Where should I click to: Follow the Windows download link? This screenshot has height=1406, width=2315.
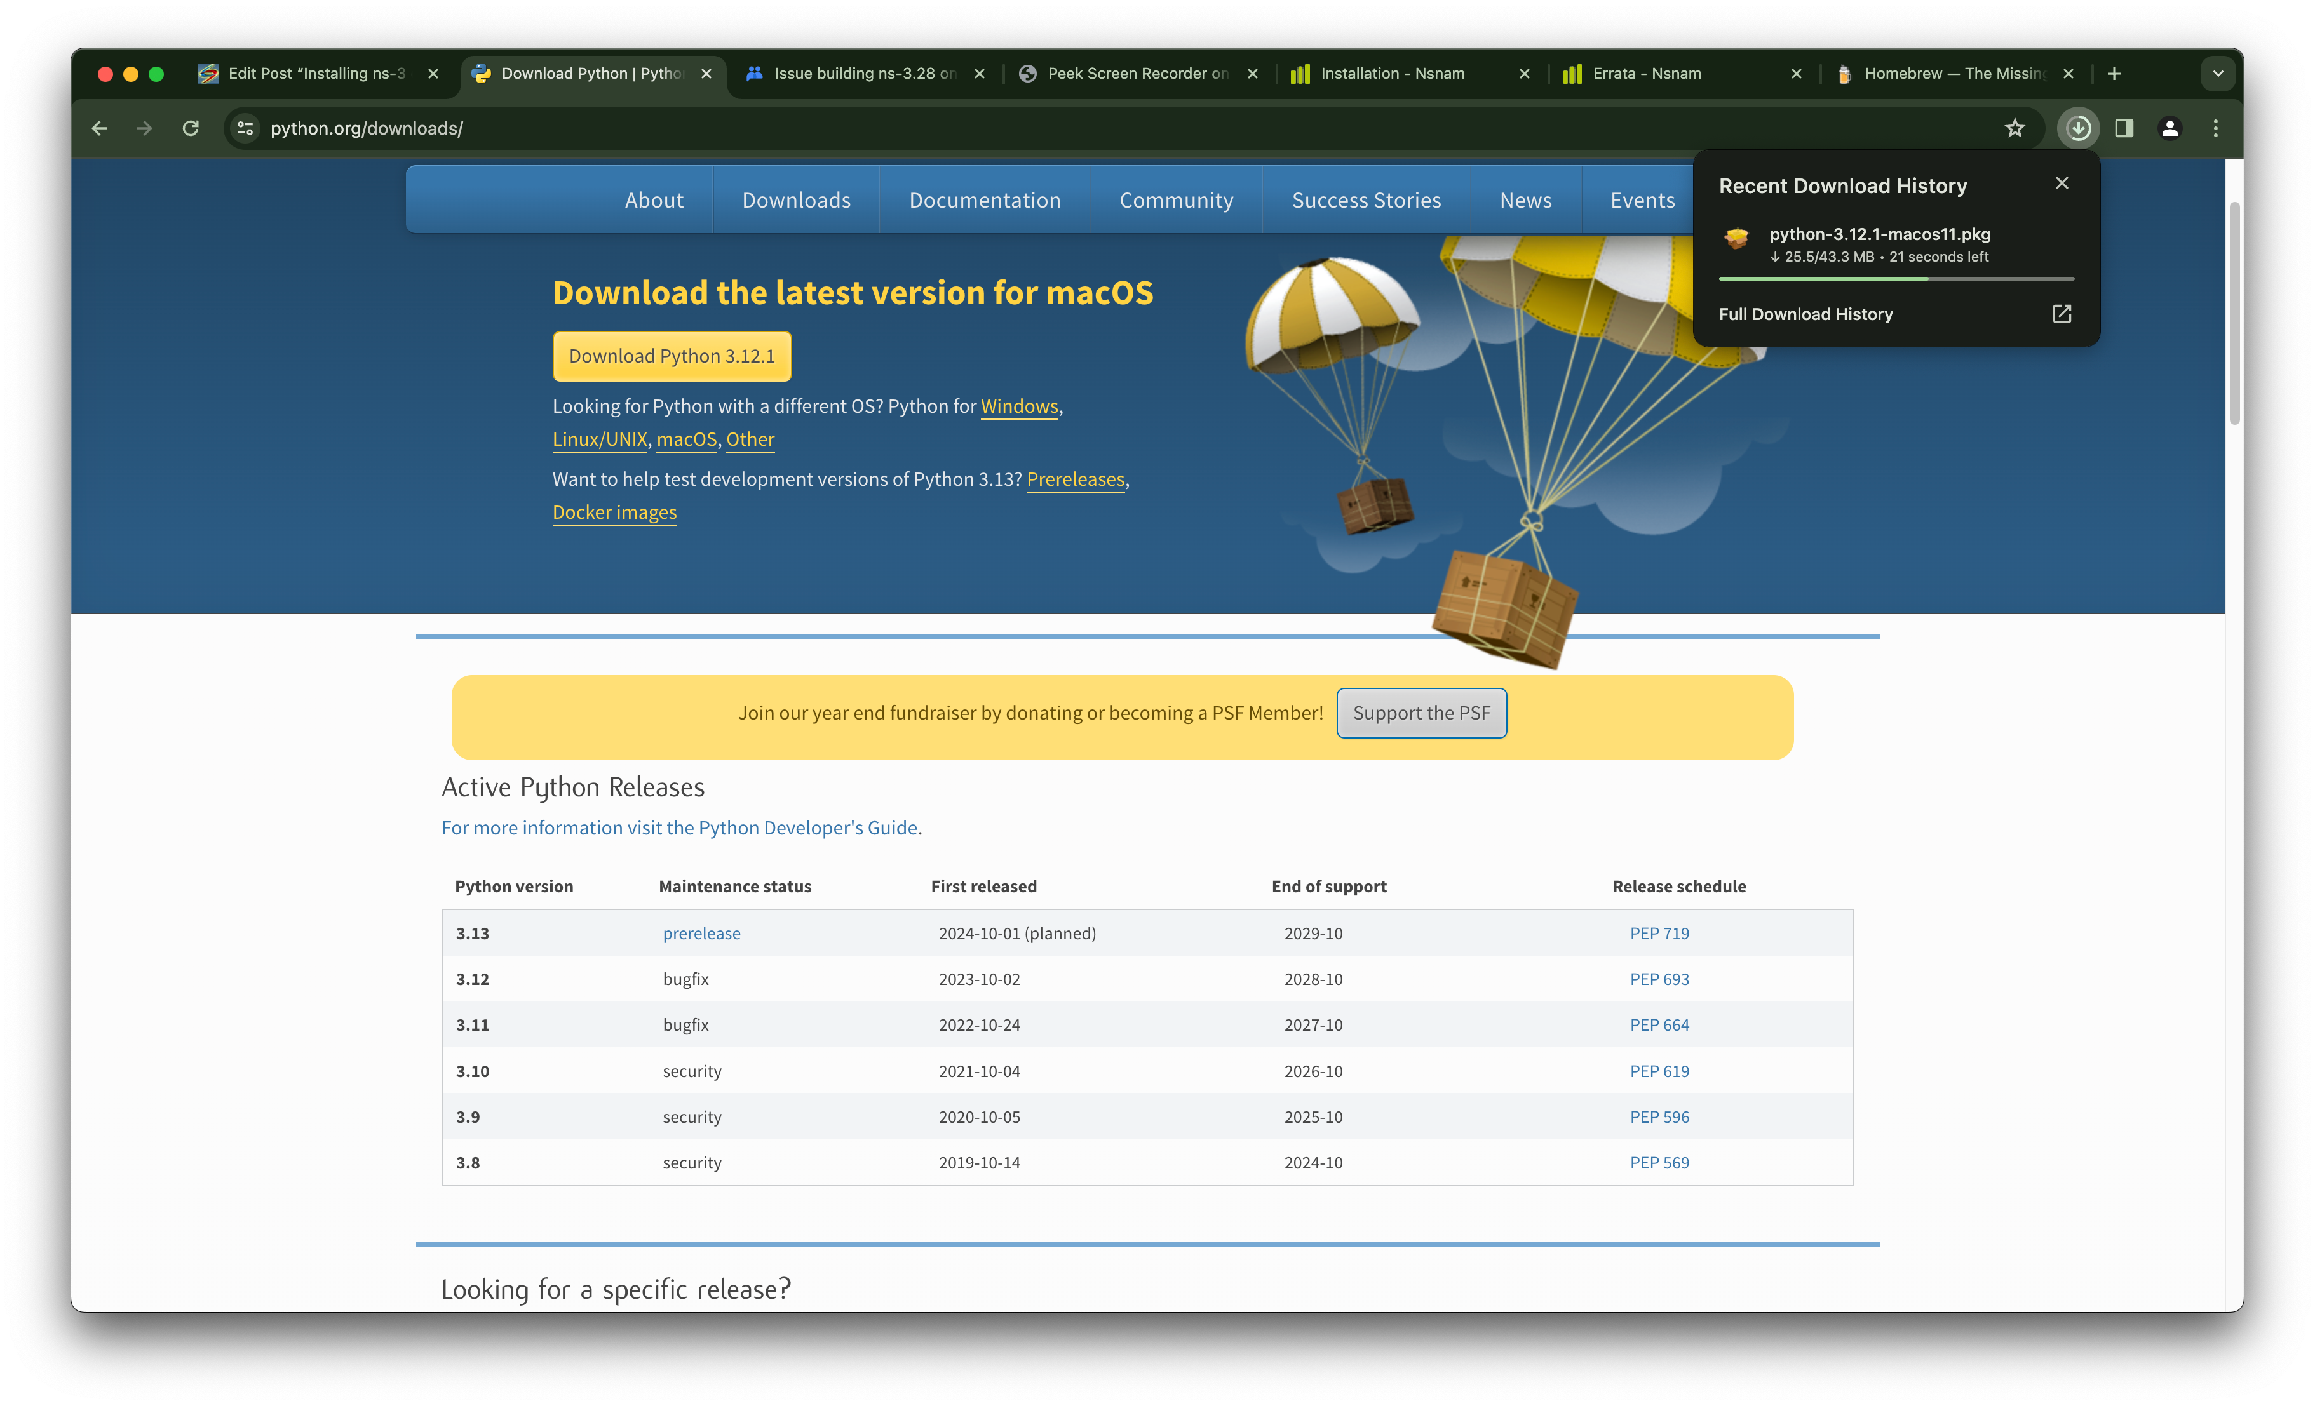(x=1020, y=406)
